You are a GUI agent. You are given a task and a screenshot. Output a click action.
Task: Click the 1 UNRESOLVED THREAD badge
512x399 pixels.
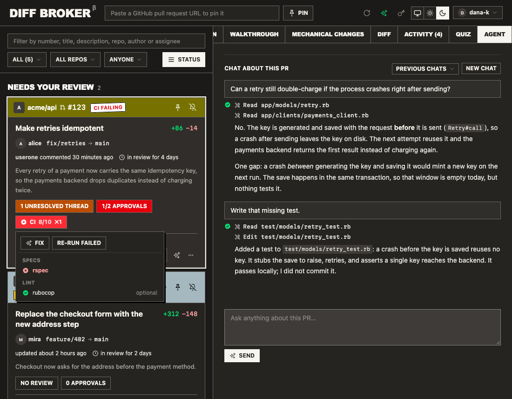click(54, 206)
